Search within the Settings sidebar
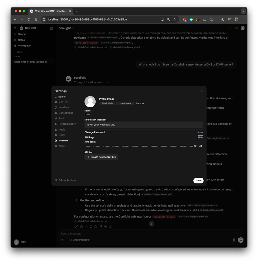 tap(62, 97)
